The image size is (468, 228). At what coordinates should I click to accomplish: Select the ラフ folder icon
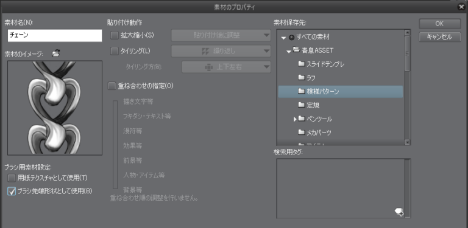click(x=301, y=77)
